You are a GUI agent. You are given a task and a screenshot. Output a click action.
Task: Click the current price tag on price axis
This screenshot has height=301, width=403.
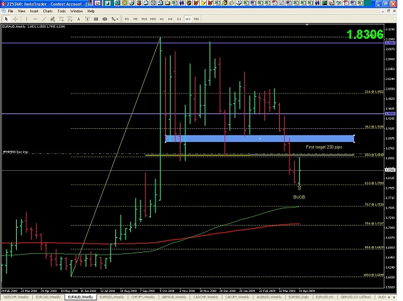390,170
